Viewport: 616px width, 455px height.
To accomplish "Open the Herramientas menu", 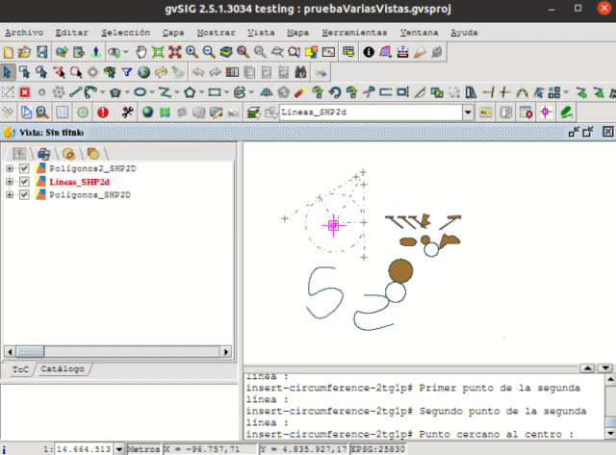I will tap(354, 32).
